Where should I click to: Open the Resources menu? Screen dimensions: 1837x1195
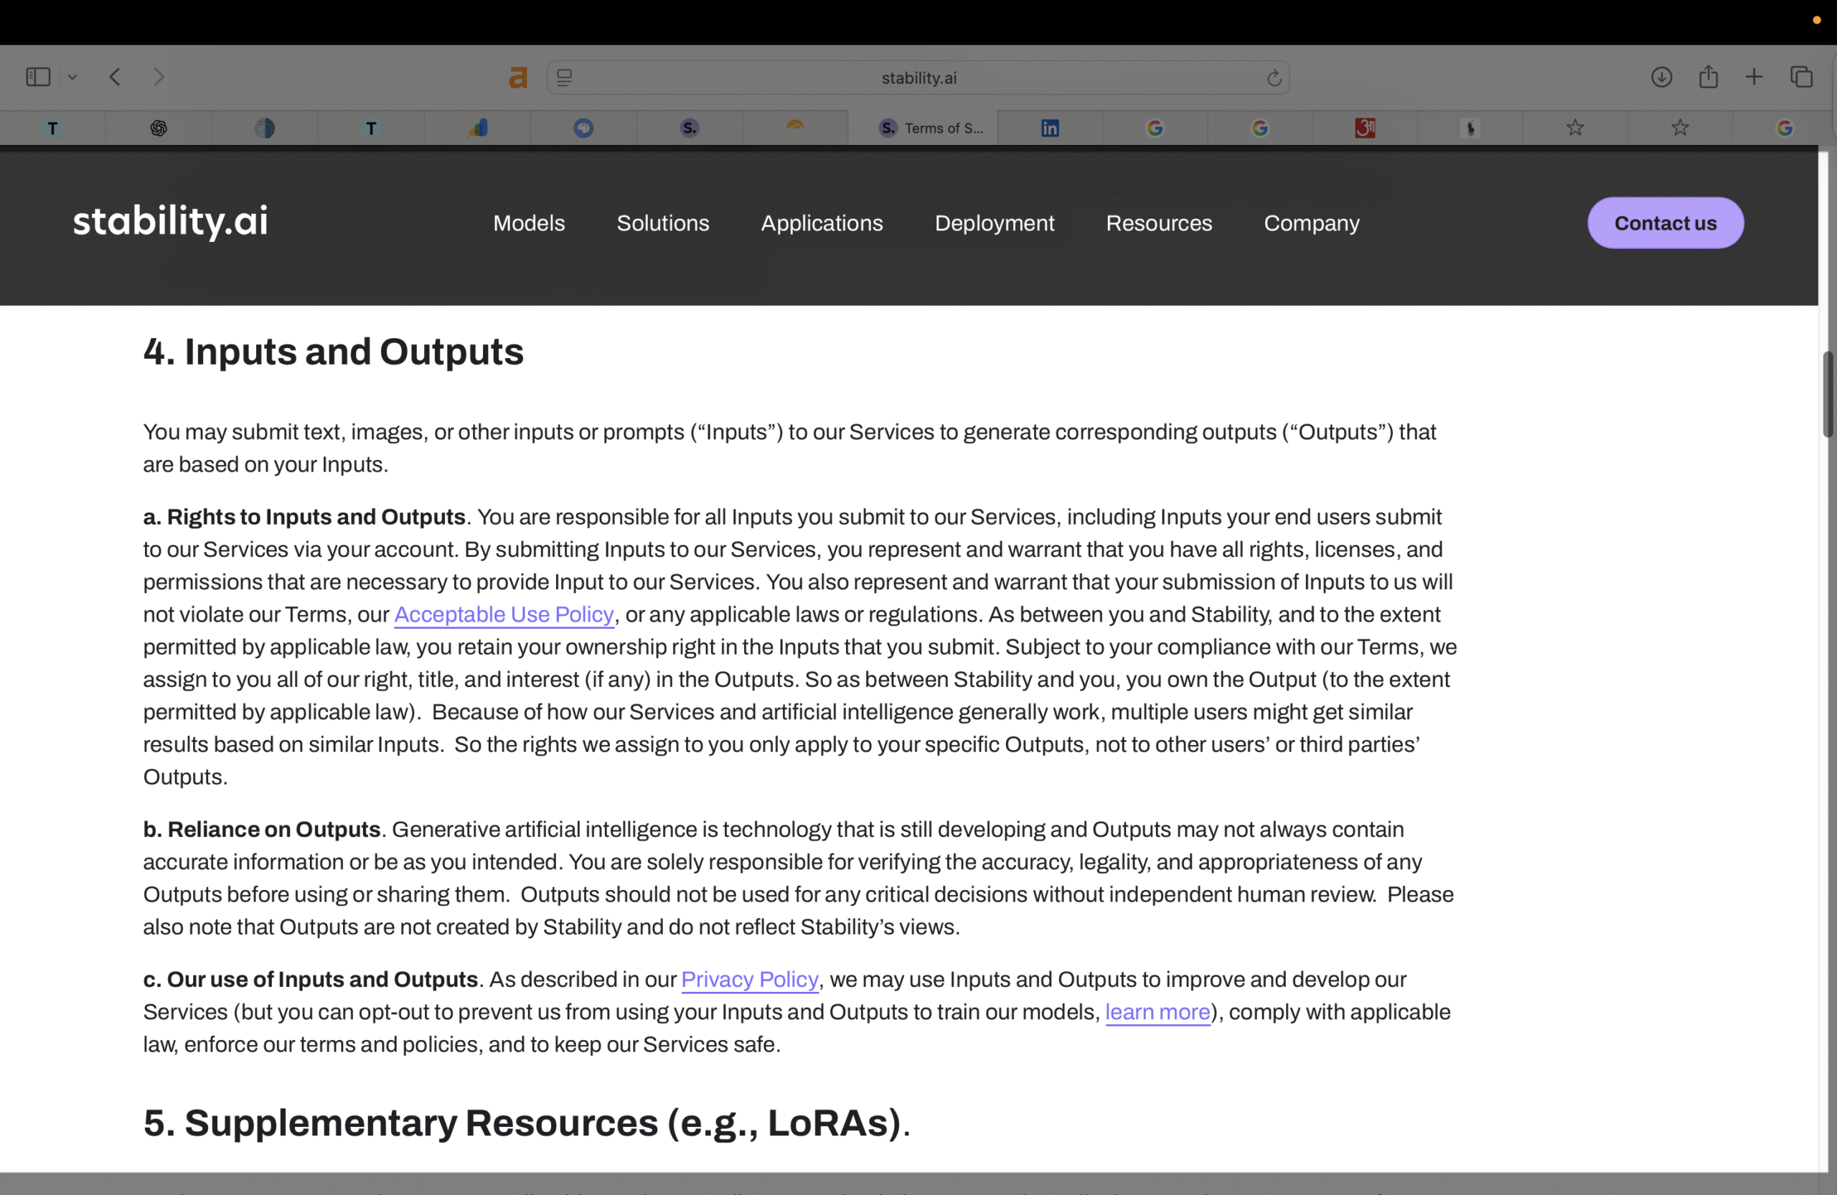click(1159, 223)
